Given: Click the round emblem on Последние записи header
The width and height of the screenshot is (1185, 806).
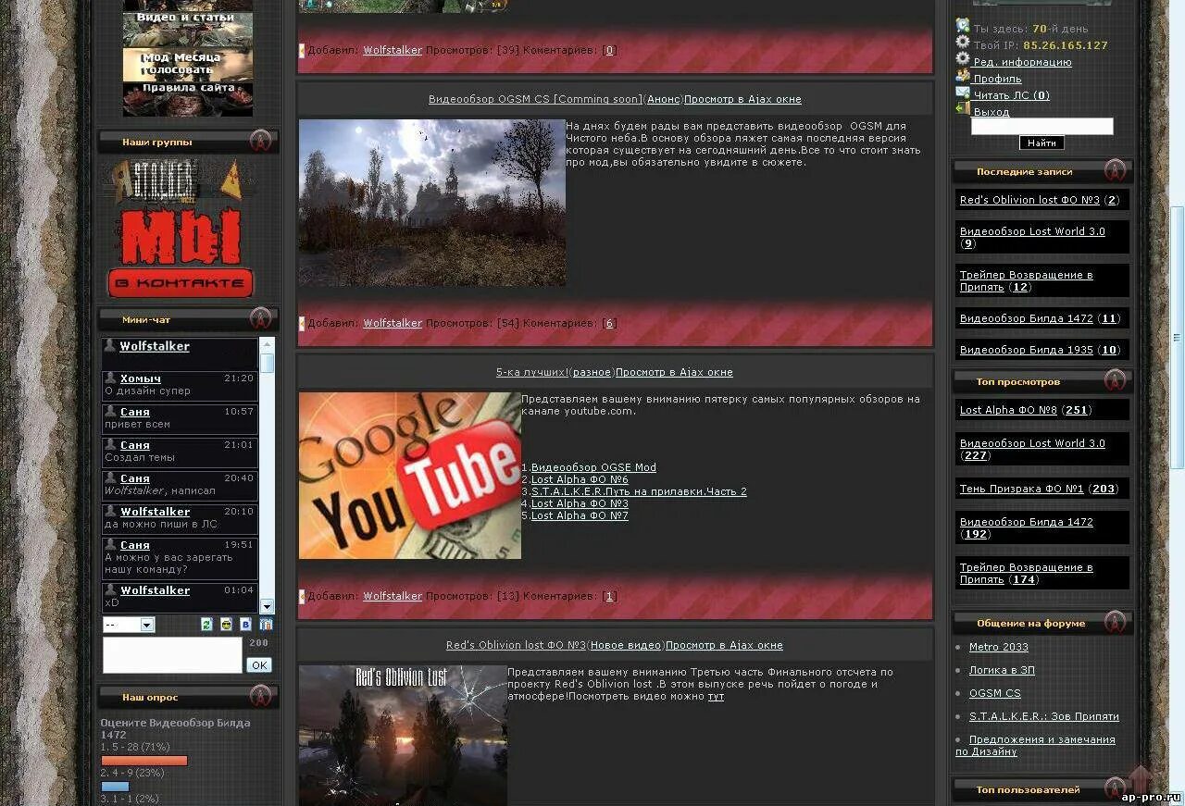Looking at the screenshot, I should 1116,170.
